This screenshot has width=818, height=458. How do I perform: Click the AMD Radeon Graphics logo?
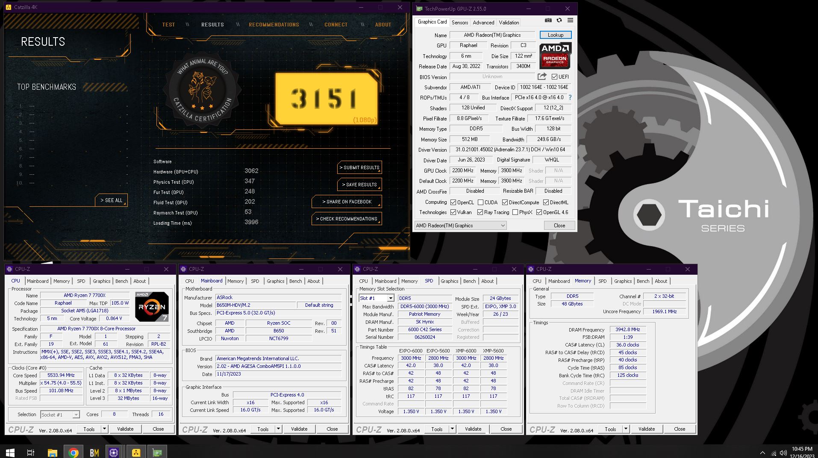[555, 56]
